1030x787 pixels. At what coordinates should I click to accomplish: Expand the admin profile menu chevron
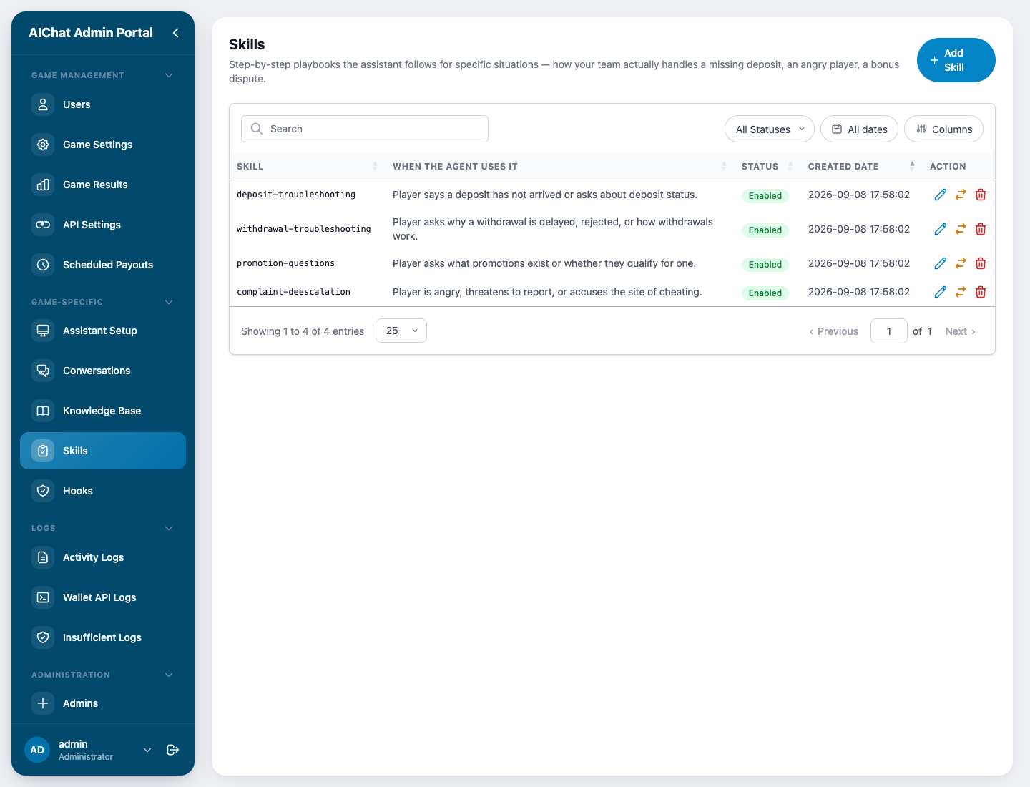147,750
